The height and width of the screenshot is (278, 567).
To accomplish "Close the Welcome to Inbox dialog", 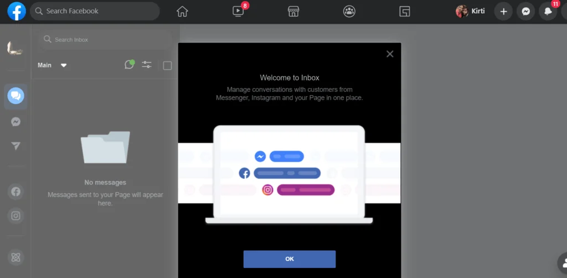I will point(390,54).
